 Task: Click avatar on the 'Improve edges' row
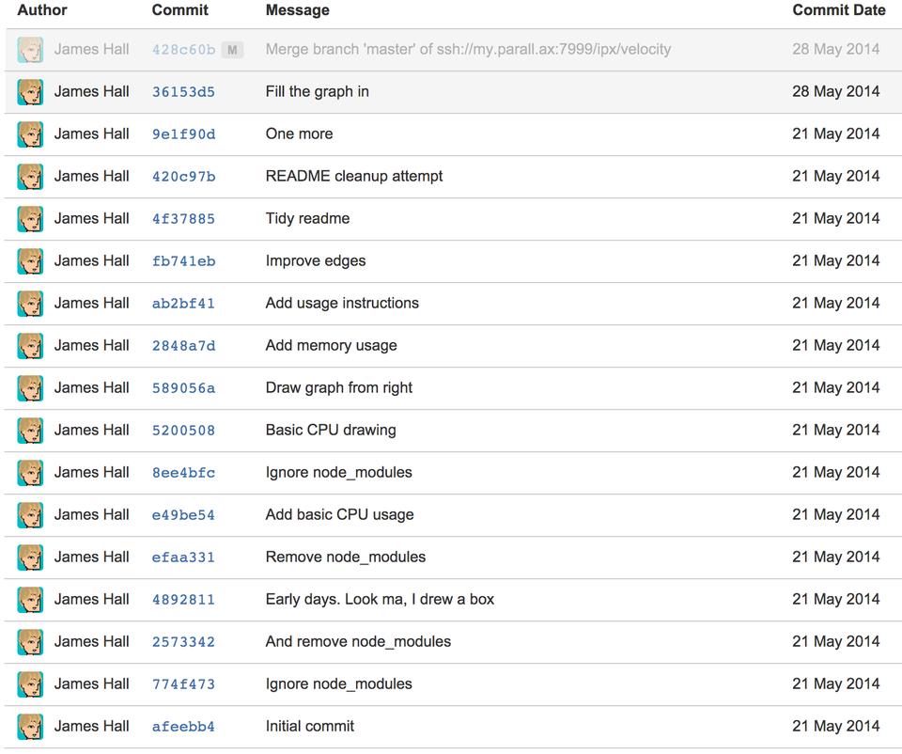[30, 261]
